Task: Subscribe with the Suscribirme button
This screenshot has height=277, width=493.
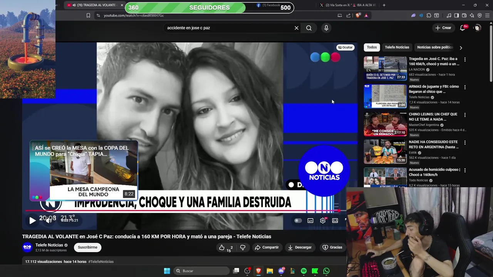Action: tap(87, 247)
